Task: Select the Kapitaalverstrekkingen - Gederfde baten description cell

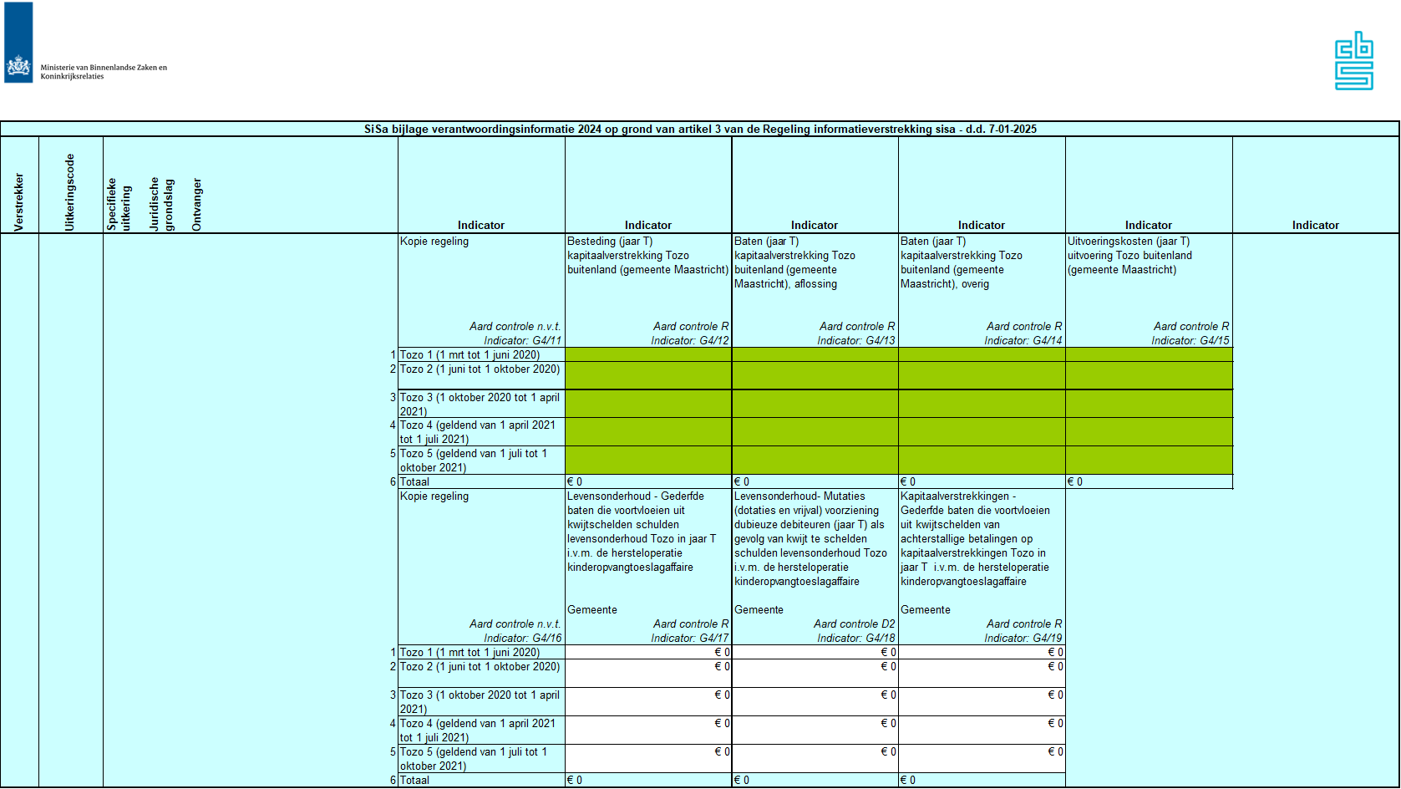Action: [981, 538]
